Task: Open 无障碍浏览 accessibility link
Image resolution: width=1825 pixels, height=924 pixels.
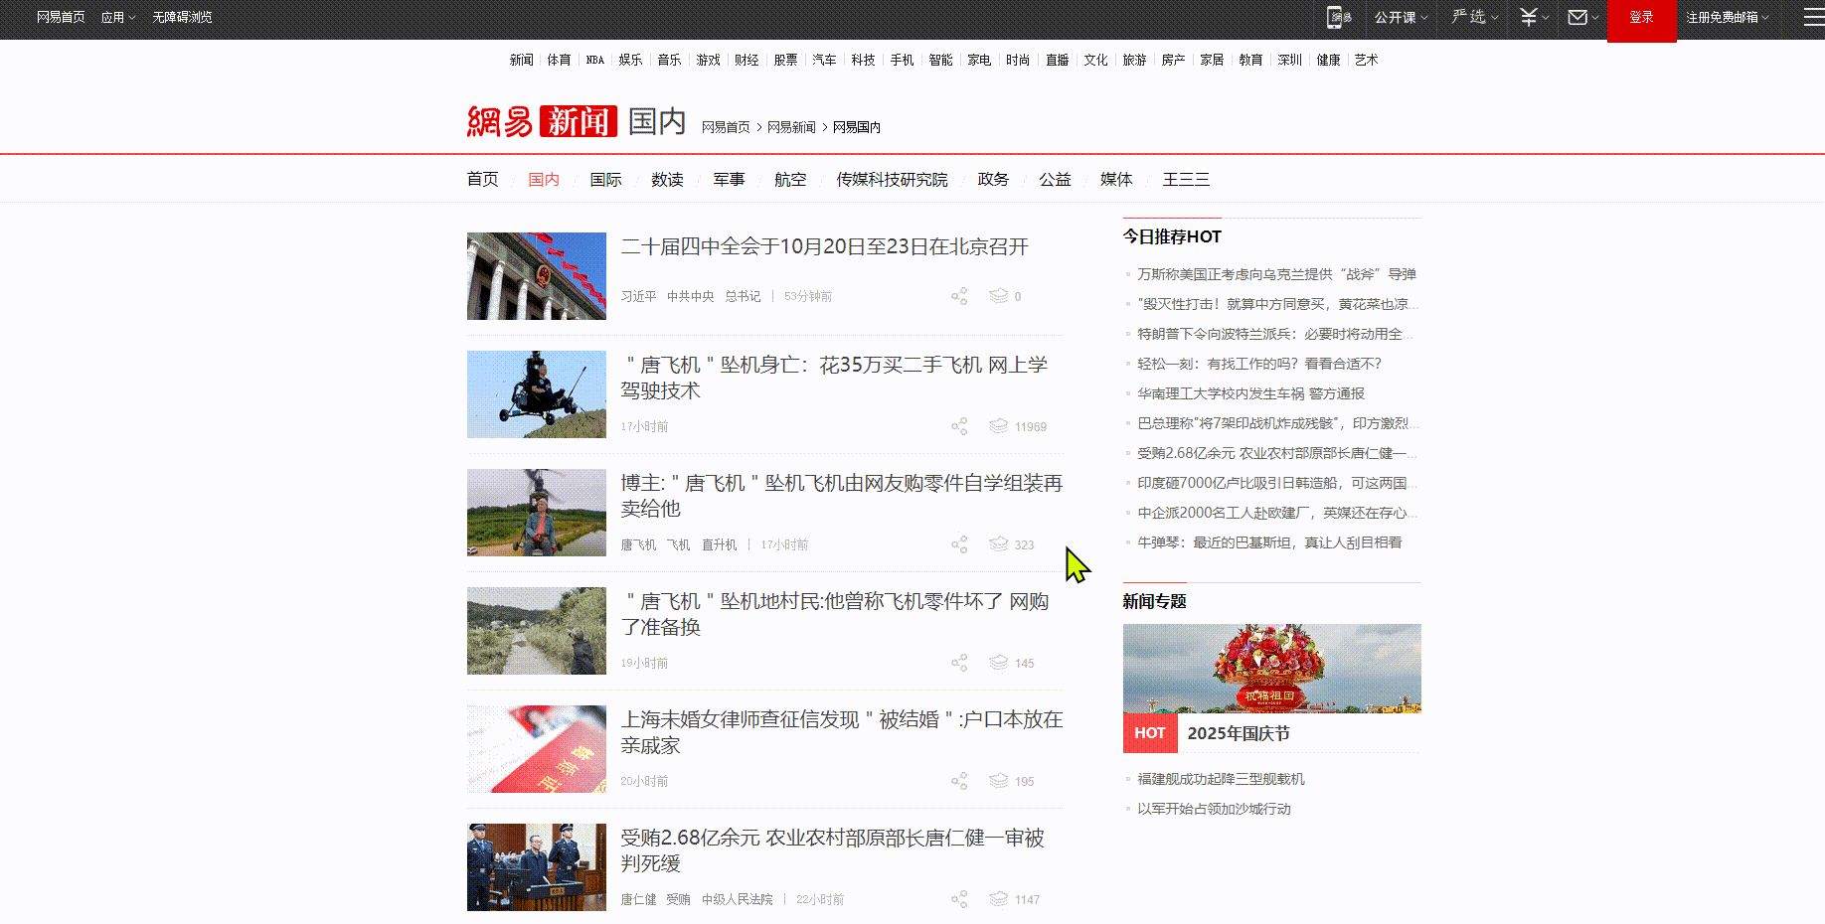Action: point(182,17)
